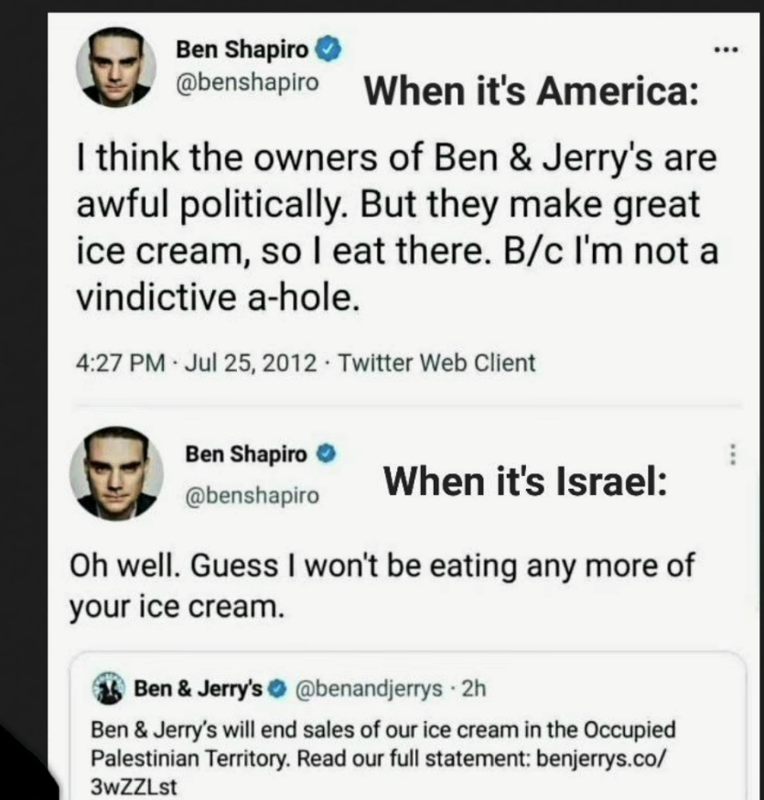Viewport: 764px width, 800px height.
Task: Open the vertical three-dot overflow menu
Action: coord(731,454)
